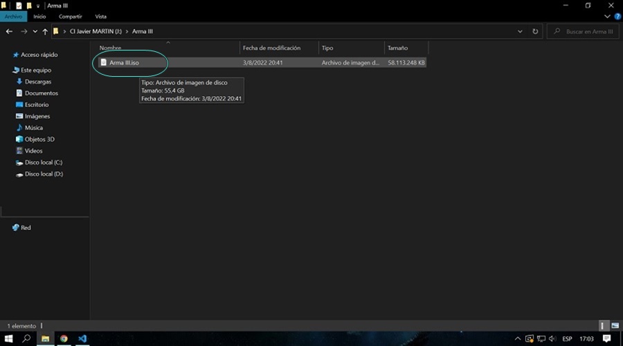The height and width of the screenshot is (346, 623).
Task: Switch to details view in status bar
Action: coord(602,326)
